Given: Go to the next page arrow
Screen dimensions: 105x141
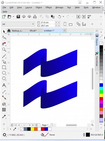Looking at the screenshot, I should click(x=30, y=125).
